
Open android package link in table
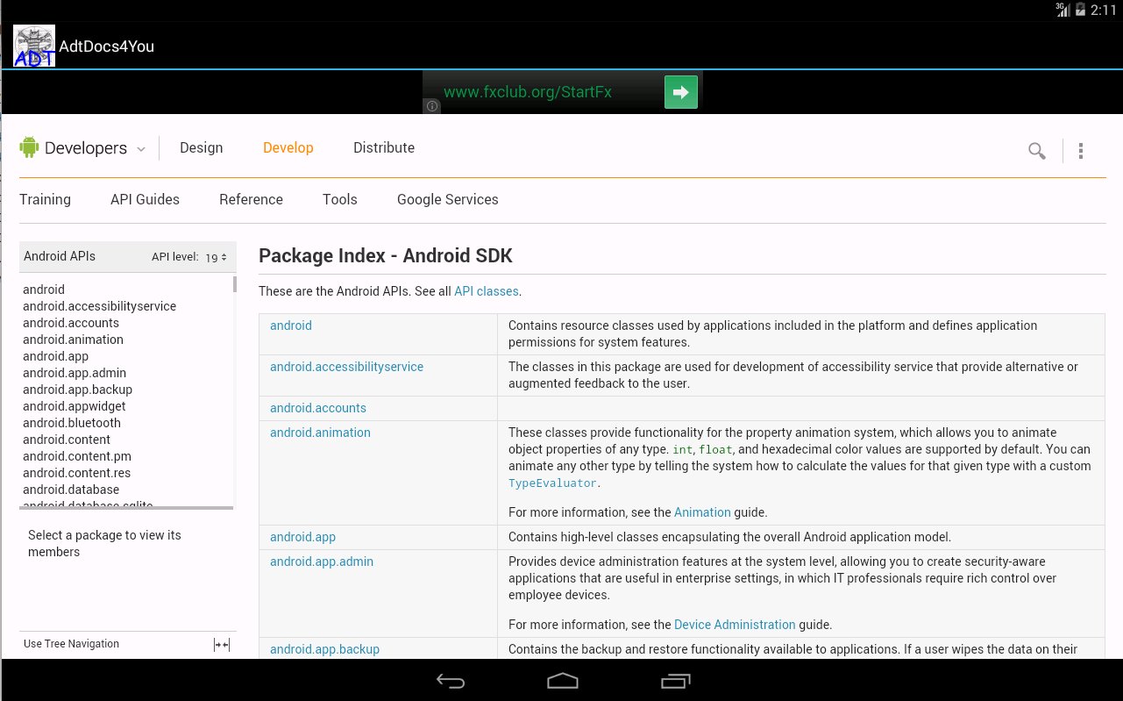291,325
